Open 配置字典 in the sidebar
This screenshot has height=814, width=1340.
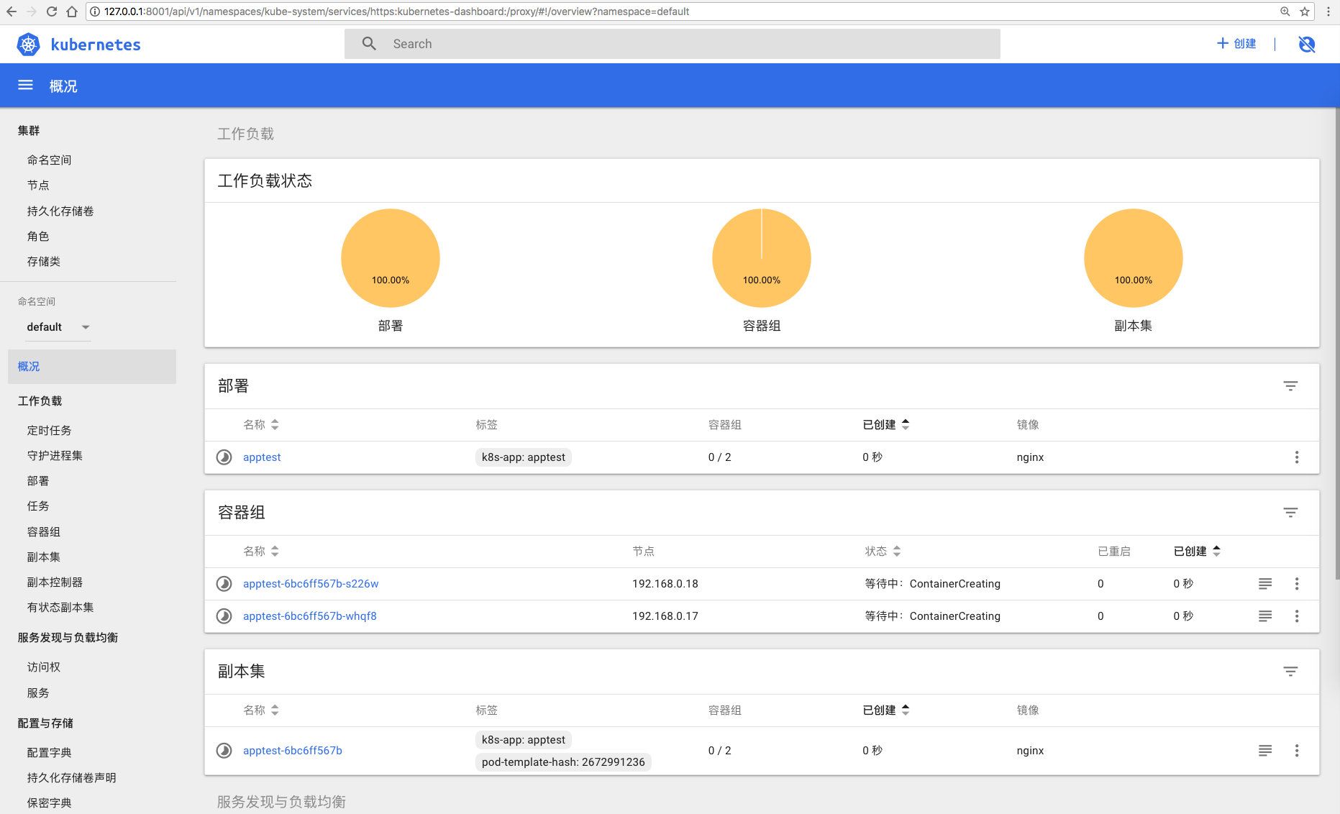click(x=50, y=753)
